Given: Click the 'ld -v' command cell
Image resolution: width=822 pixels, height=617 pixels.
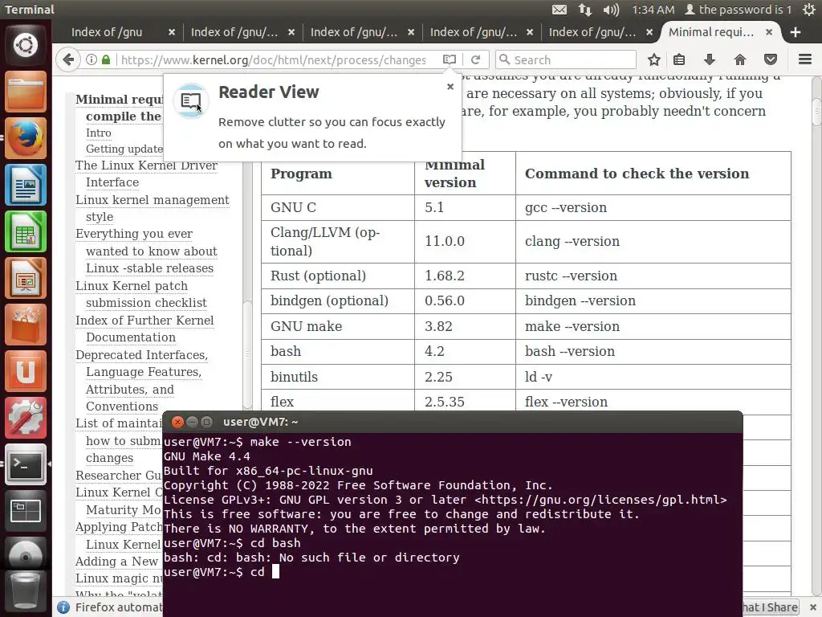Looking at the screenshot, I should 653,378.
